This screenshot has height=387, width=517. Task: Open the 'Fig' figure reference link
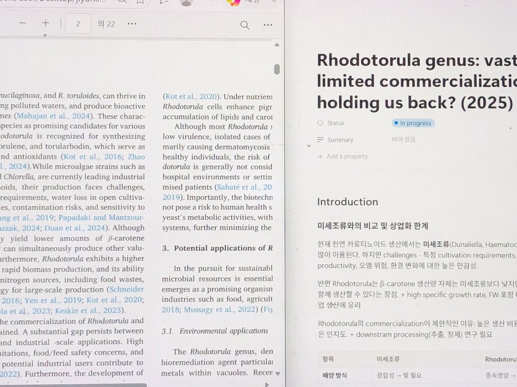pos(268,309)
